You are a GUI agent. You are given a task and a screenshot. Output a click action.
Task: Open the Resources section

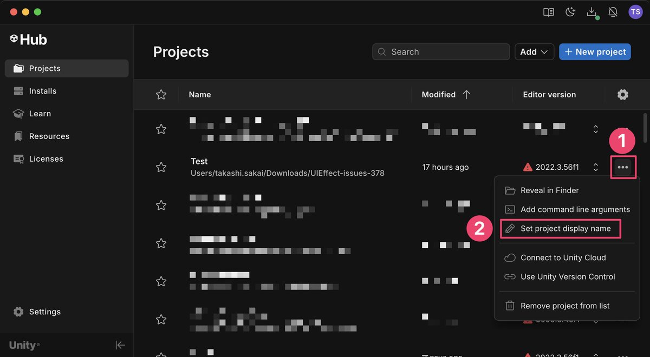67,136
